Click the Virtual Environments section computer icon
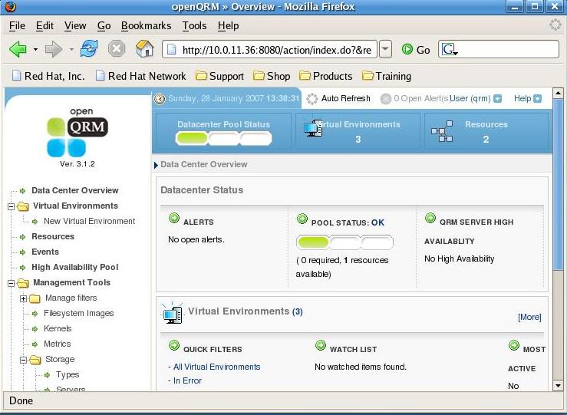Image resolution: width=567 pixels, height=415 pixels. pos(173,313)
